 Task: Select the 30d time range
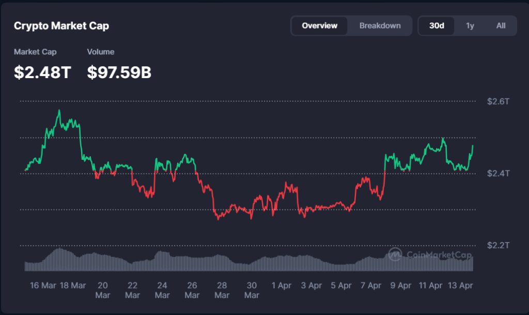click(x=437, y=25)
